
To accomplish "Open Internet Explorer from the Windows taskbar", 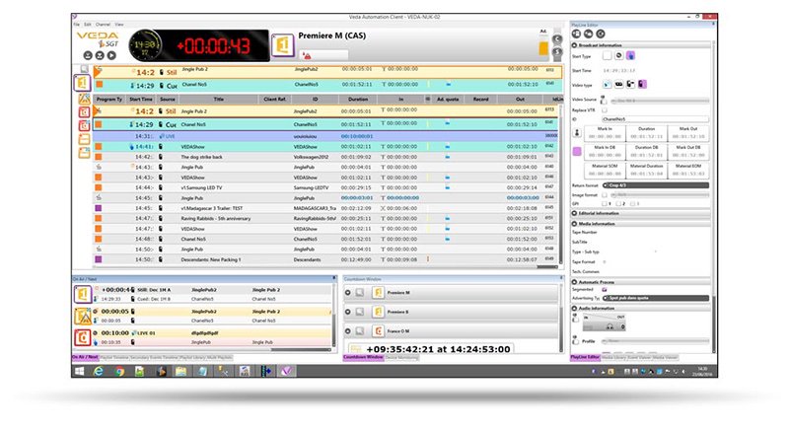I will 98,371.
